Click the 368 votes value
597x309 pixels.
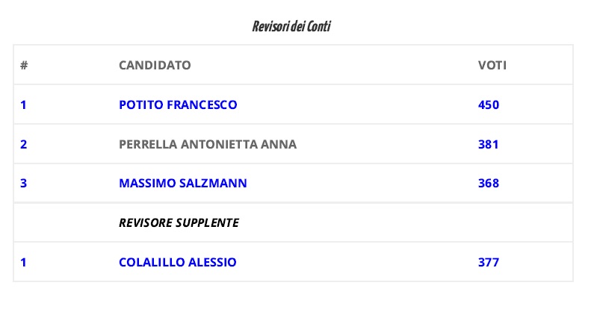tap(489, 184)
